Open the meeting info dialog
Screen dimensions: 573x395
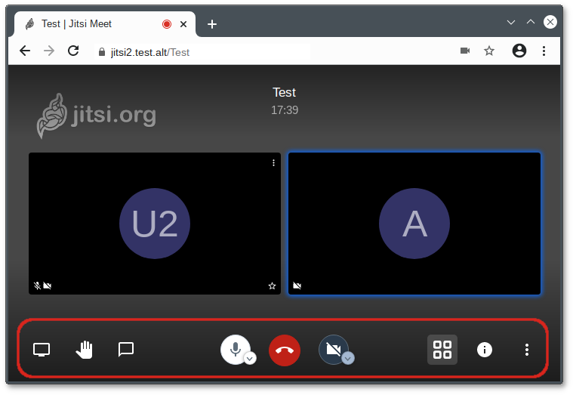coord(485,350)
